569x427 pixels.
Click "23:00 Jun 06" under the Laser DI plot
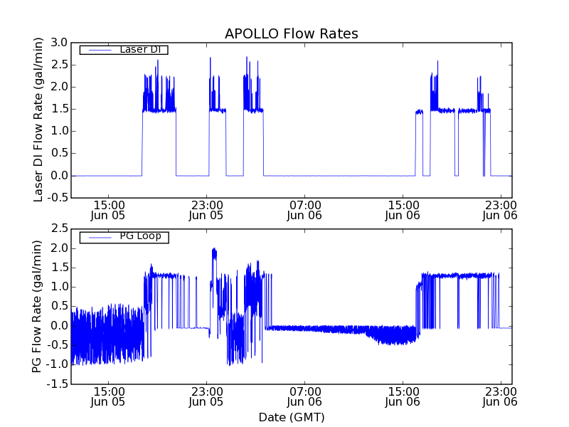(500, 210)
